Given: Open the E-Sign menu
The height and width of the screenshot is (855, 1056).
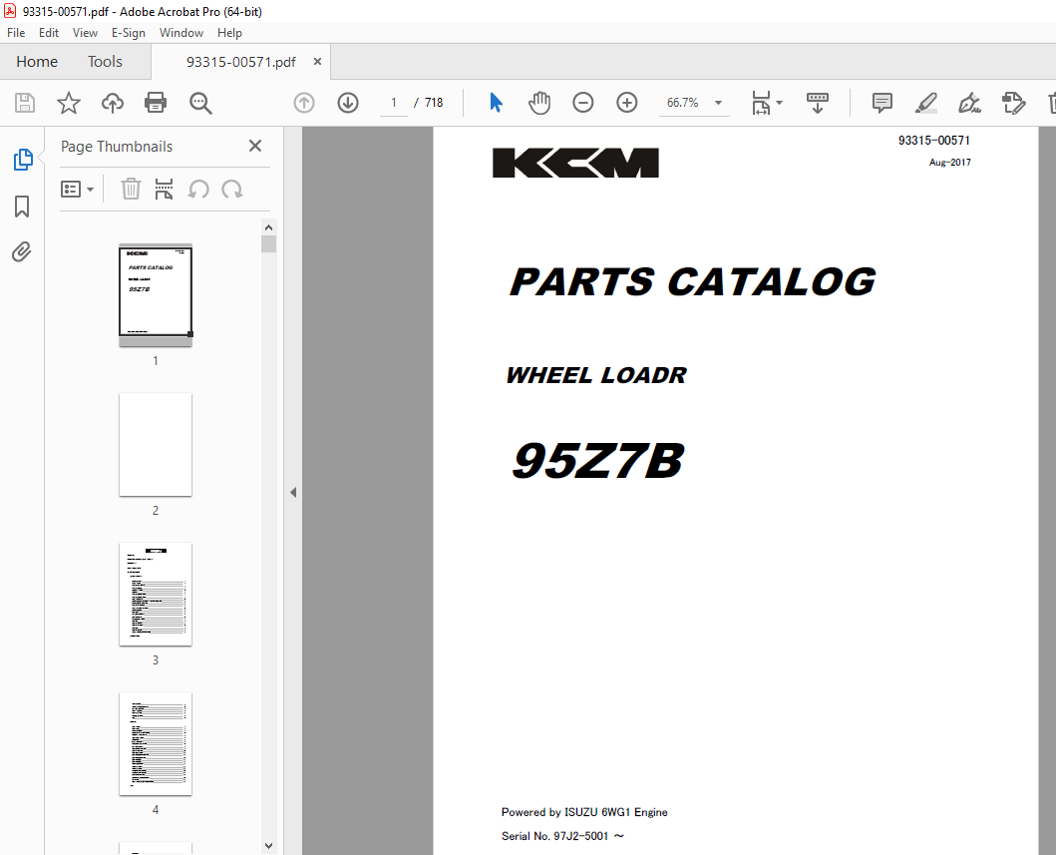Looking at the screenshot, I should click(128, 32).
